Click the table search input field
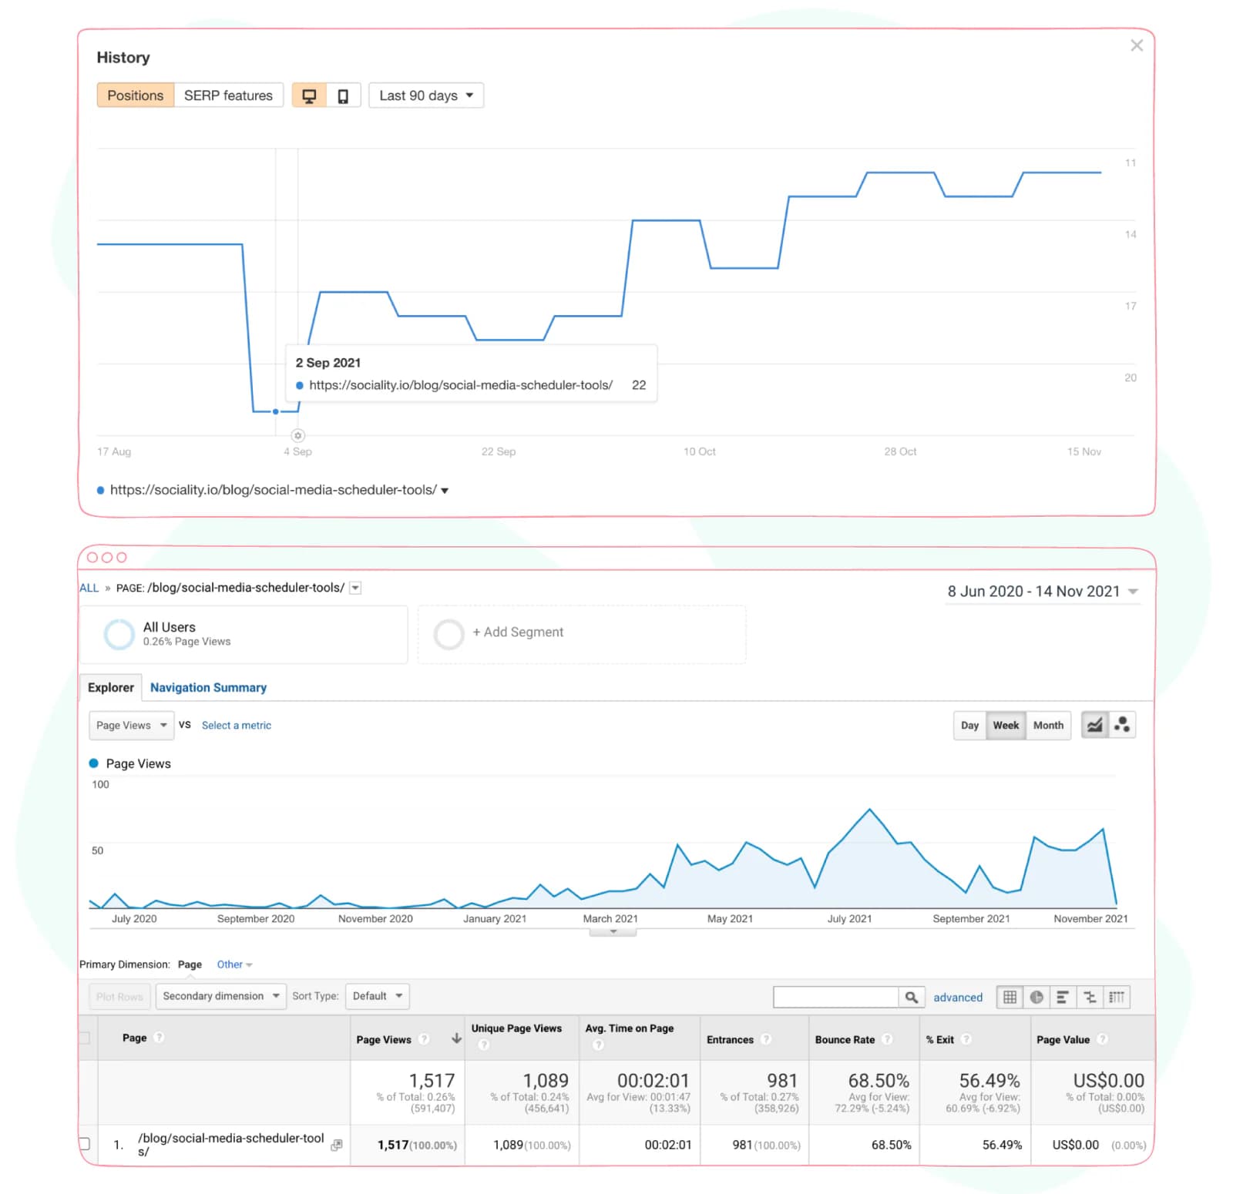Image resolution: width=1233 pixels, height=1194 pixels. [x=836, y=998]
